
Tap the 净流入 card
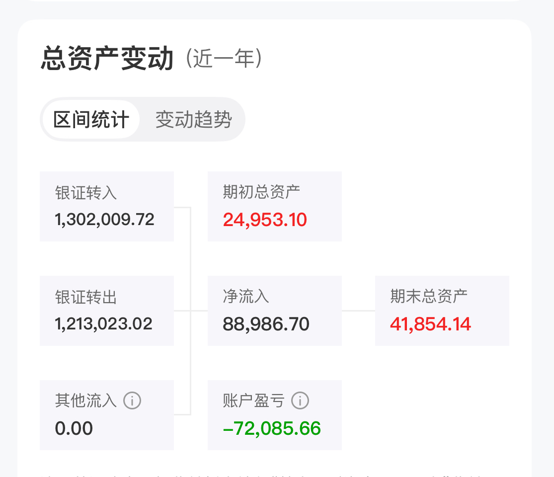pyautogui.click(x=274, y=311)
